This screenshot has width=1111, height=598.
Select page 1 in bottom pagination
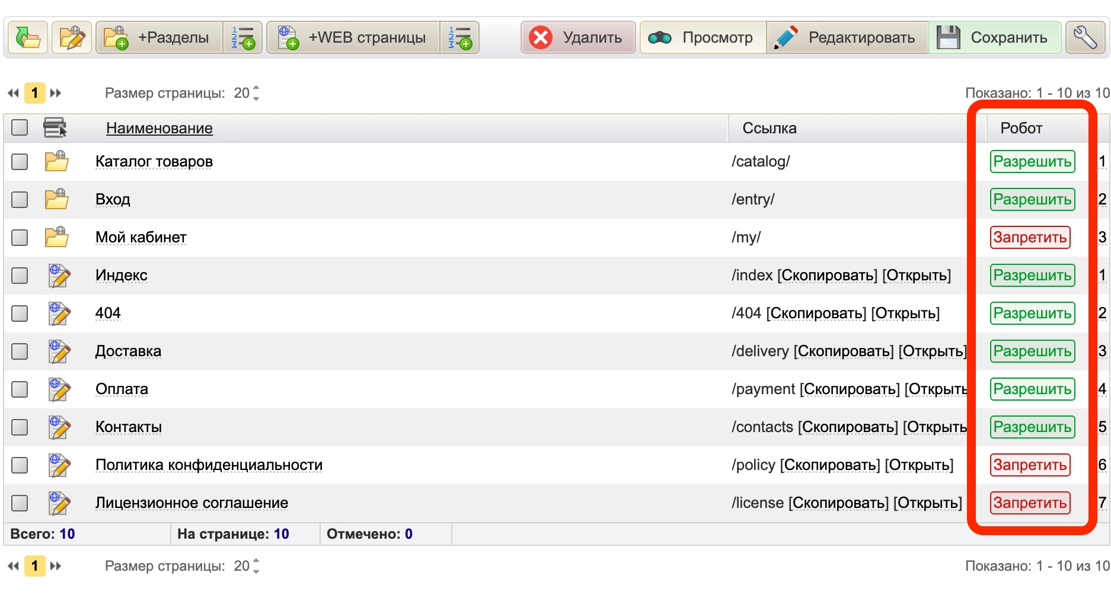(x=34, y=566)
